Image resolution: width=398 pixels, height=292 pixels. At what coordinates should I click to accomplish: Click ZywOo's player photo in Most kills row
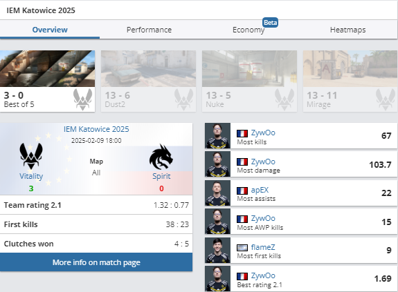pyautogui.click(x=217, y=135)
